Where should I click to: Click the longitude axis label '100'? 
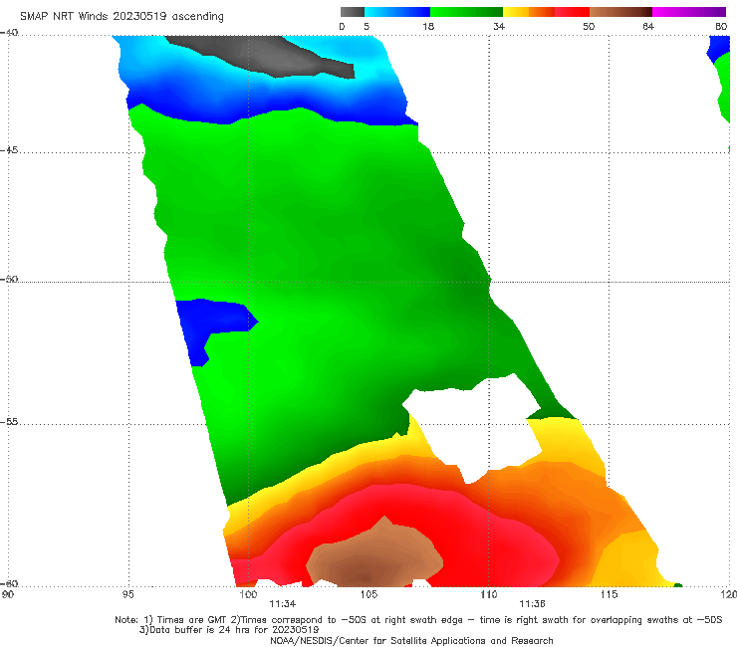(x=248, y=595)
